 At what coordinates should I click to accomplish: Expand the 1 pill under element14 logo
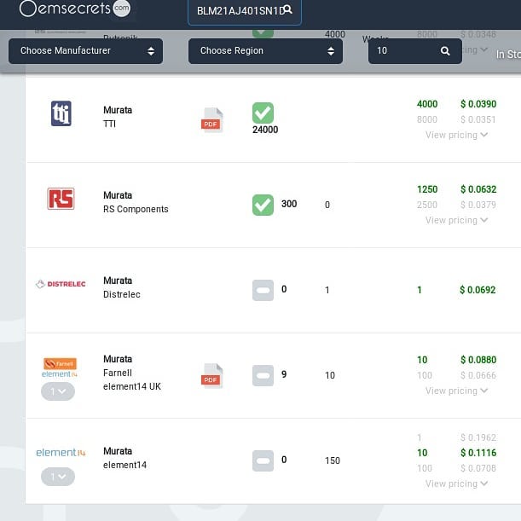pos(58,477)
